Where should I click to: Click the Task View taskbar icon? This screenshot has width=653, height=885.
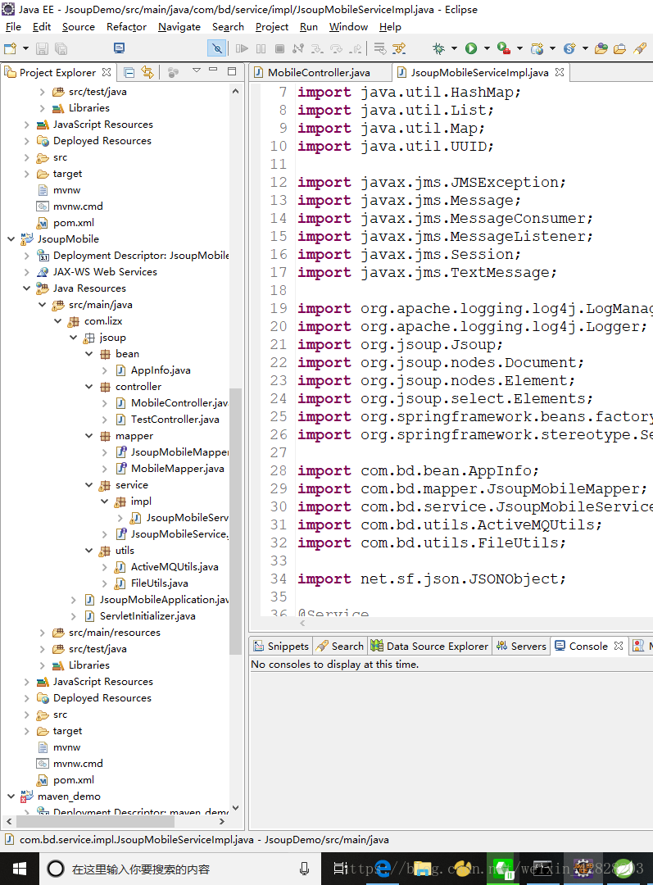tap(340, 869)
